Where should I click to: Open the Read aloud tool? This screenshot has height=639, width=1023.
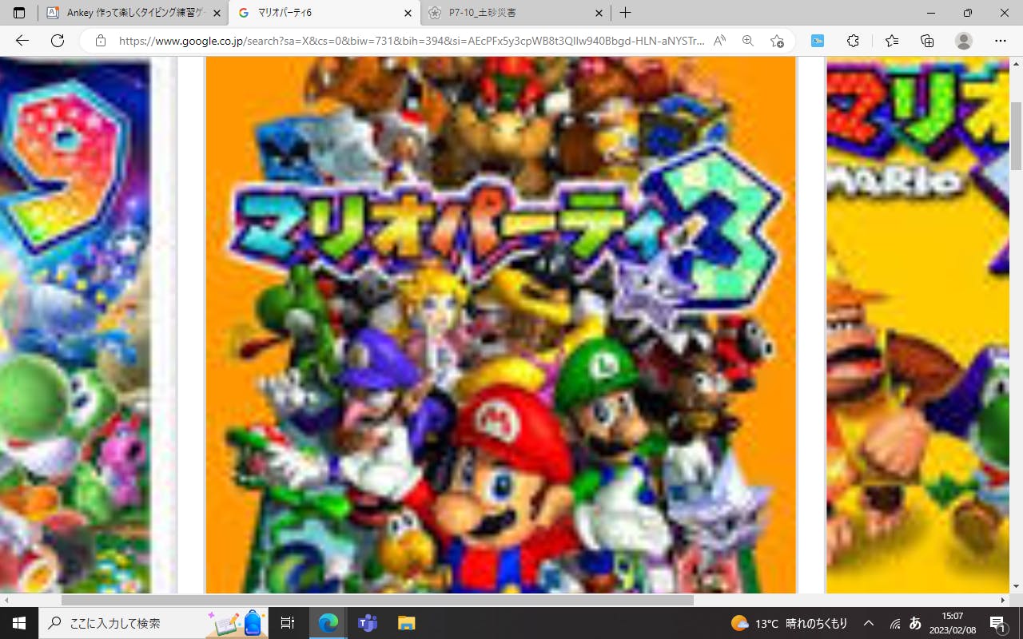coord(719,41)
